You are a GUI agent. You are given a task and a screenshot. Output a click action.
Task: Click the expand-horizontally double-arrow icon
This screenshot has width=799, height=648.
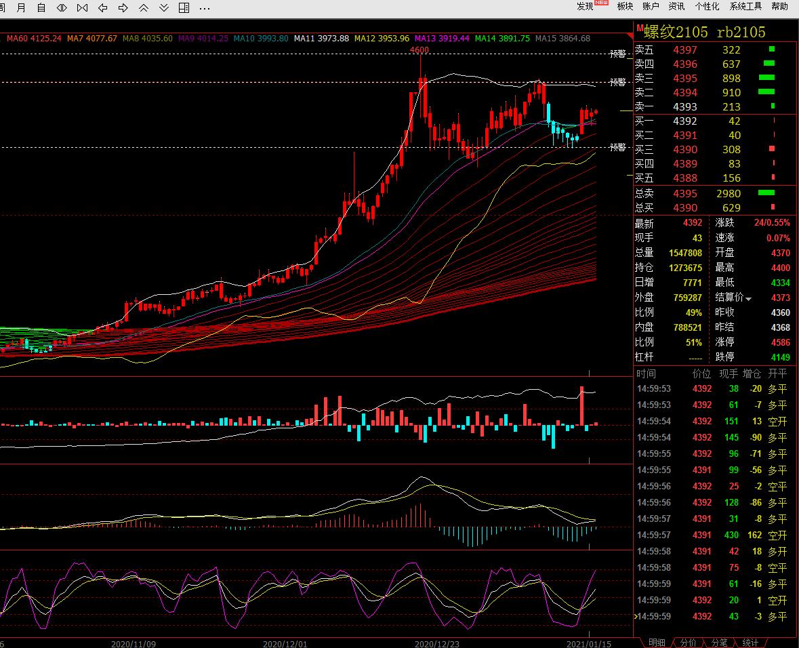tap(62, 7)
